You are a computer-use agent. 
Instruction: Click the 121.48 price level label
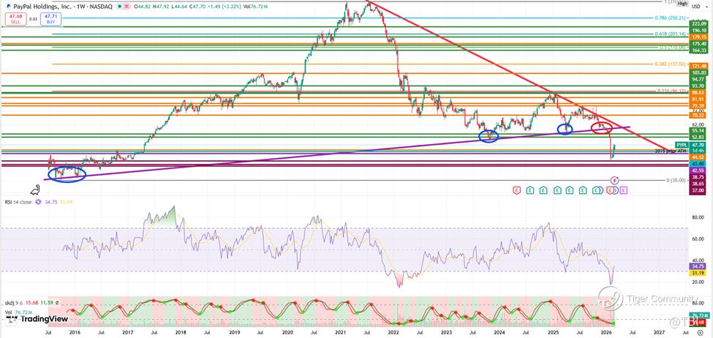(698, 67)
